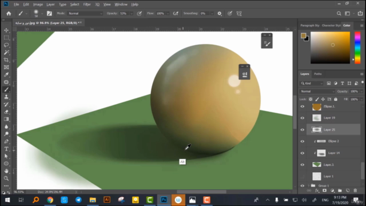
Task: Click the foreground color swatch in Color panel
Action: point(303,35)
